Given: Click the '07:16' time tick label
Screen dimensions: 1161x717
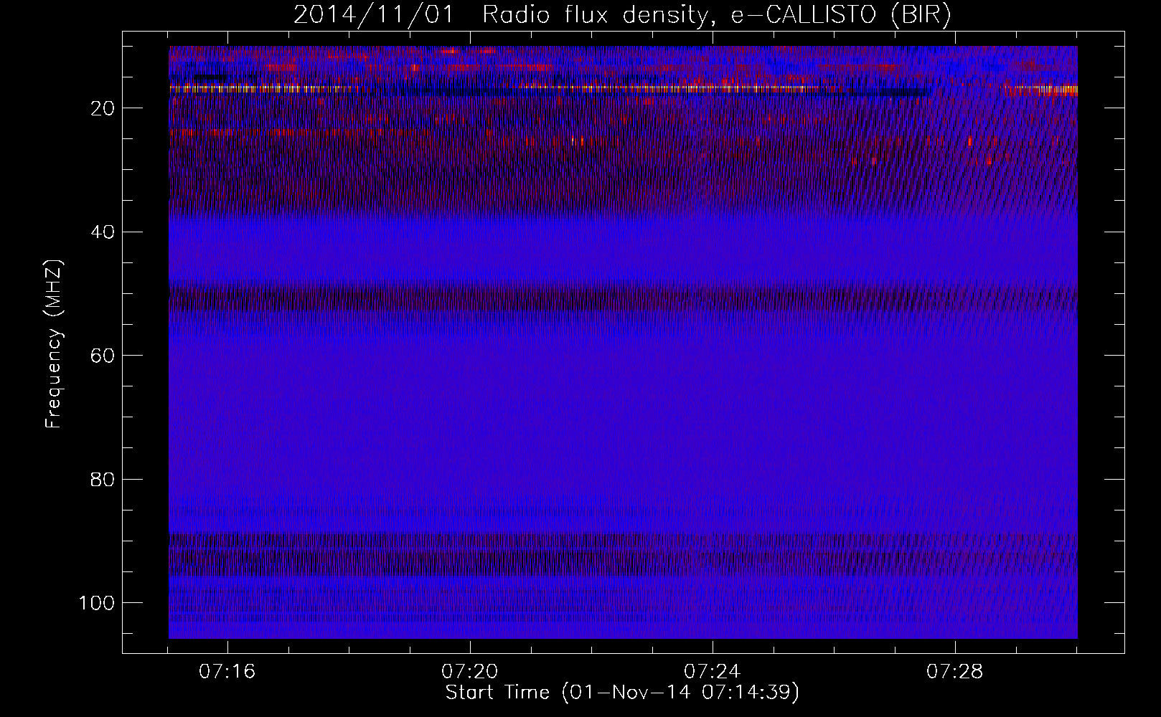Looking at the screenshot, I should (227, 672).
